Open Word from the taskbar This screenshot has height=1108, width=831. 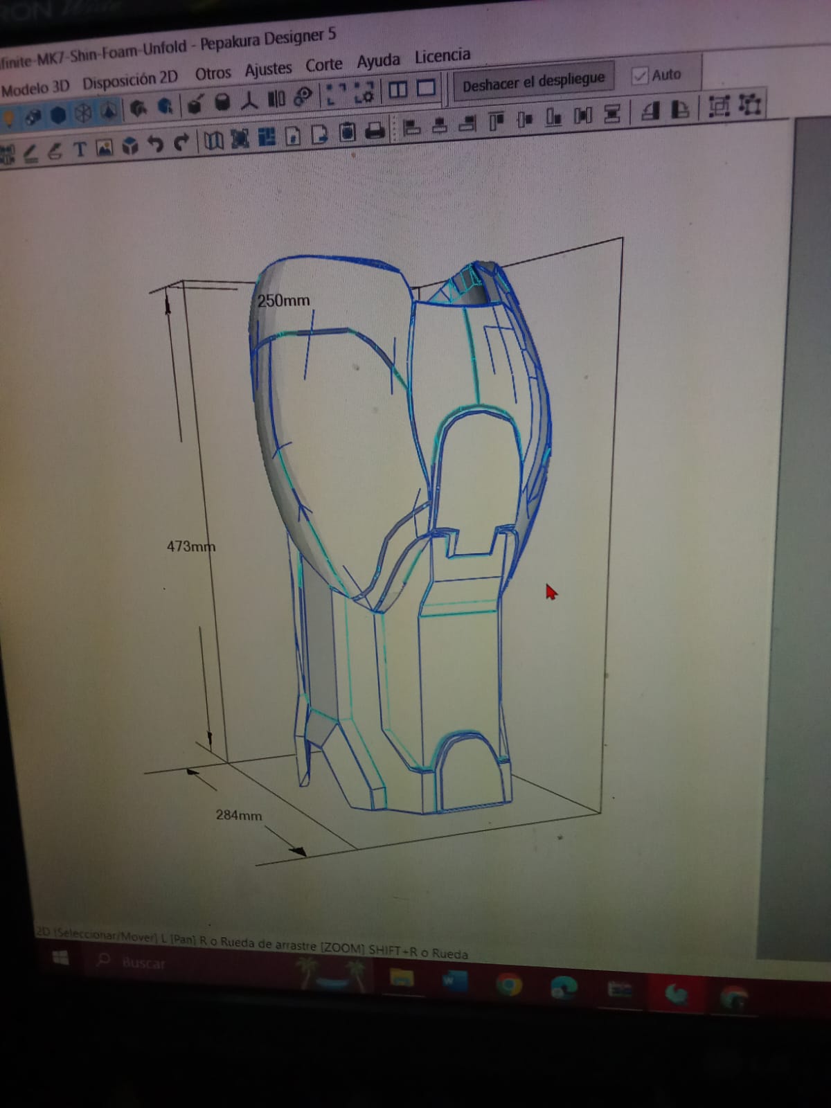(454, 981)
